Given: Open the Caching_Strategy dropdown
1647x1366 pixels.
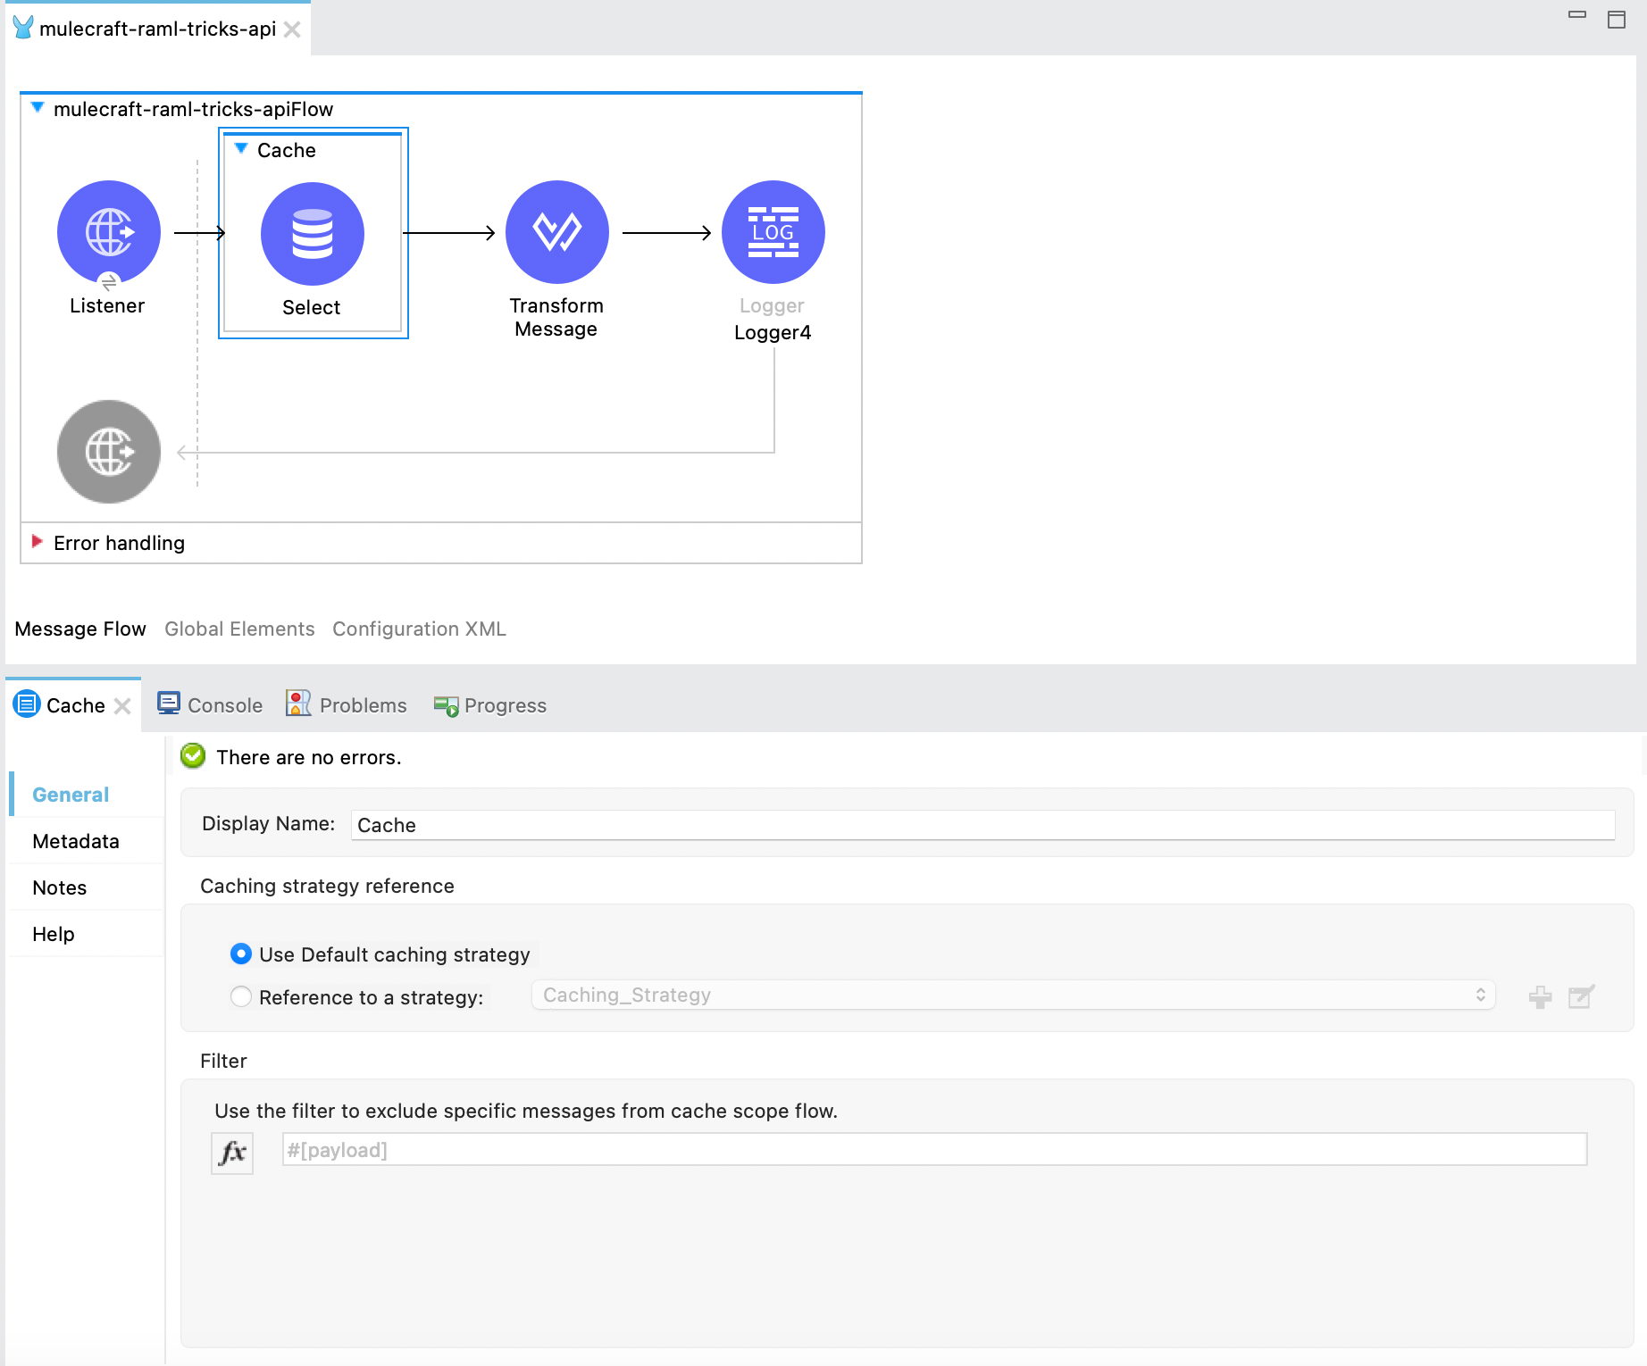Looking at the screenshot, I should (x=1013, y=995).
